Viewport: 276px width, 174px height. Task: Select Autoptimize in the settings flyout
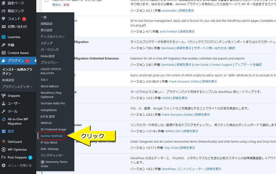49,110
